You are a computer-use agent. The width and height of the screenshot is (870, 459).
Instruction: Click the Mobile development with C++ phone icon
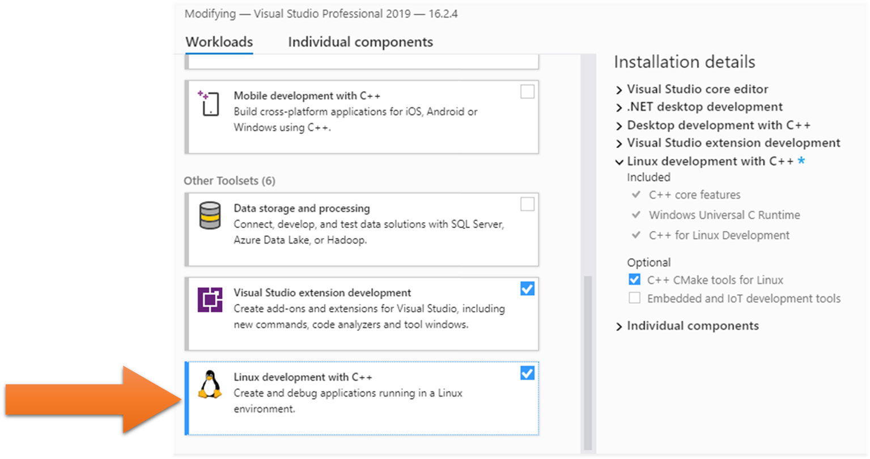(x=210, y=102)
